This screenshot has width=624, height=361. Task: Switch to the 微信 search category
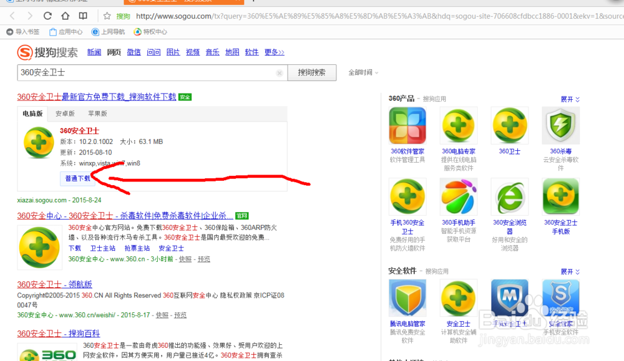tap(134, 52)
